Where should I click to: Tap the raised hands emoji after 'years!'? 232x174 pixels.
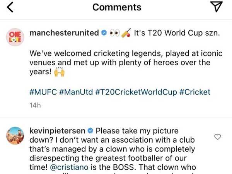tap(59, 72)
